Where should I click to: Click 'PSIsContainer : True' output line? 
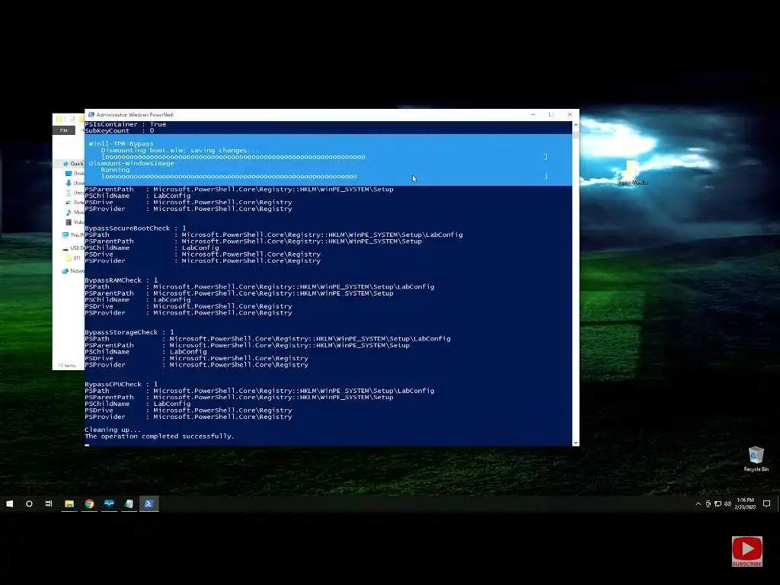(x=126, y=124)
